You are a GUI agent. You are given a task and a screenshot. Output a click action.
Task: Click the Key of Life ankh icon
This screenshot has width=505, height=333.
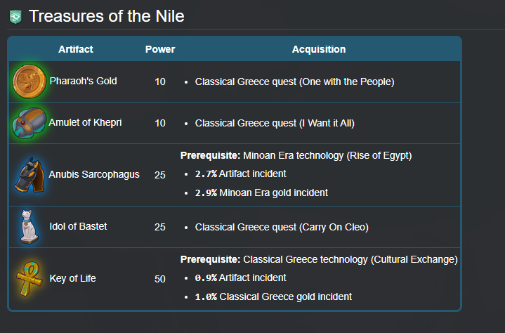tap(29, 279)
